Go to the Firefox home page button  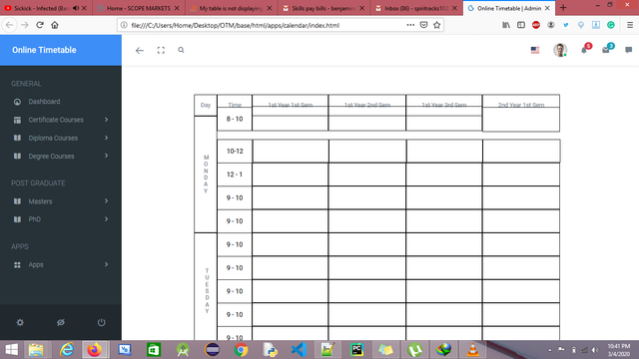[x=55, y=25]
